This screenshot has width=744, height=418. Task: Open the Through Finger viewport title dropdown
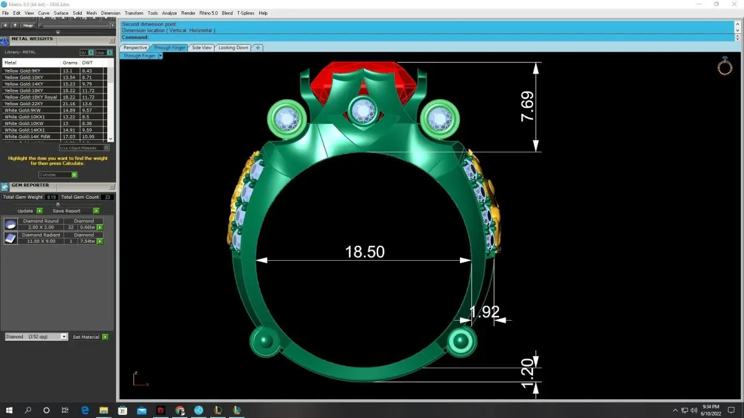pyautogui.click(x=161, y=56)
